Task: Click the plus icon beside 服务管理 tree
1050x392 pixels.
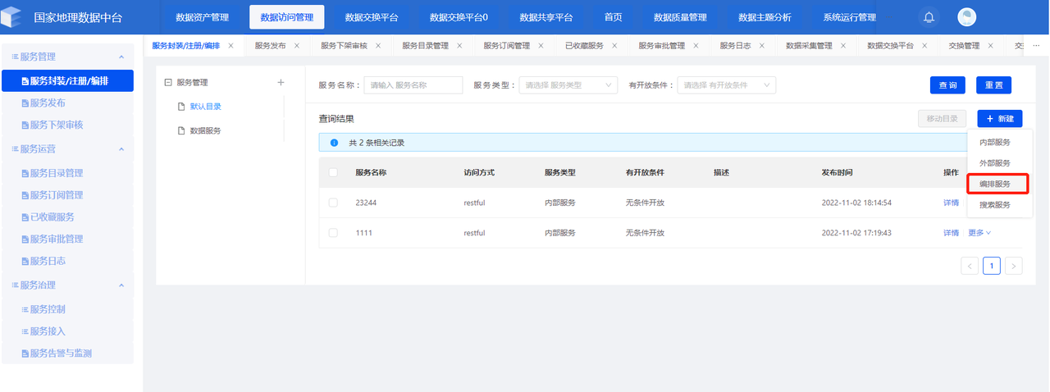Action: 281,82
